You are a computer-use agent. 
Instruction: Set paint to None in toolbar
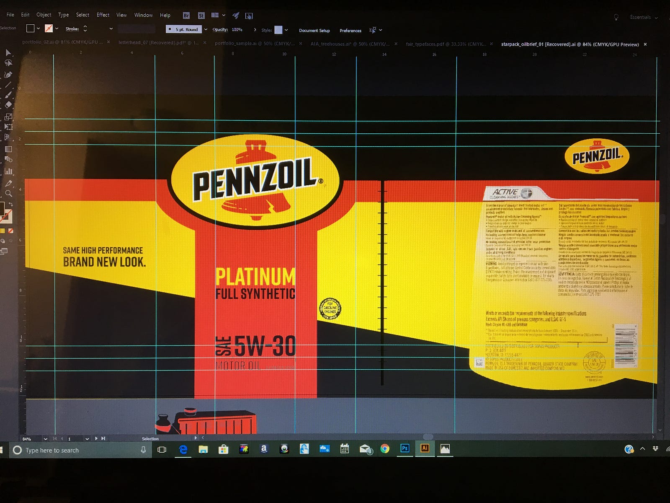(x=11, y=231)
